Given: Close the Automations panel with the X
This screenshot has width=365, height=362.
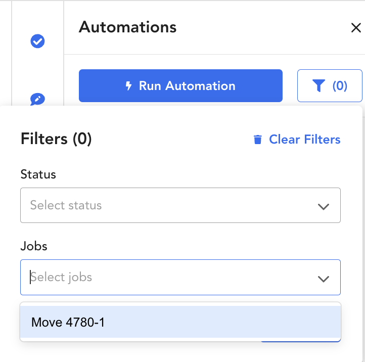Looking at the screenshot, I should tap(356, 28).
